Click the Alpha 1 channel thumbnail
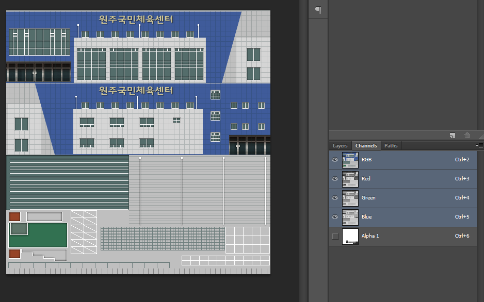The height and width of the screenshot is (302, 484). pos(350,237)
